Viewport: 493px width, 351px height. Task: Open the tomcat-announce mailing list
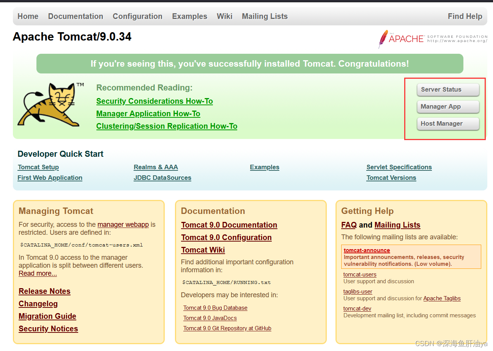click(x=367, y=250)
